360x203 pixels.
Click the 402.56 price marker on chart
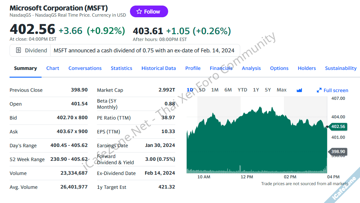pyautogui.click(x=338, y=127)
